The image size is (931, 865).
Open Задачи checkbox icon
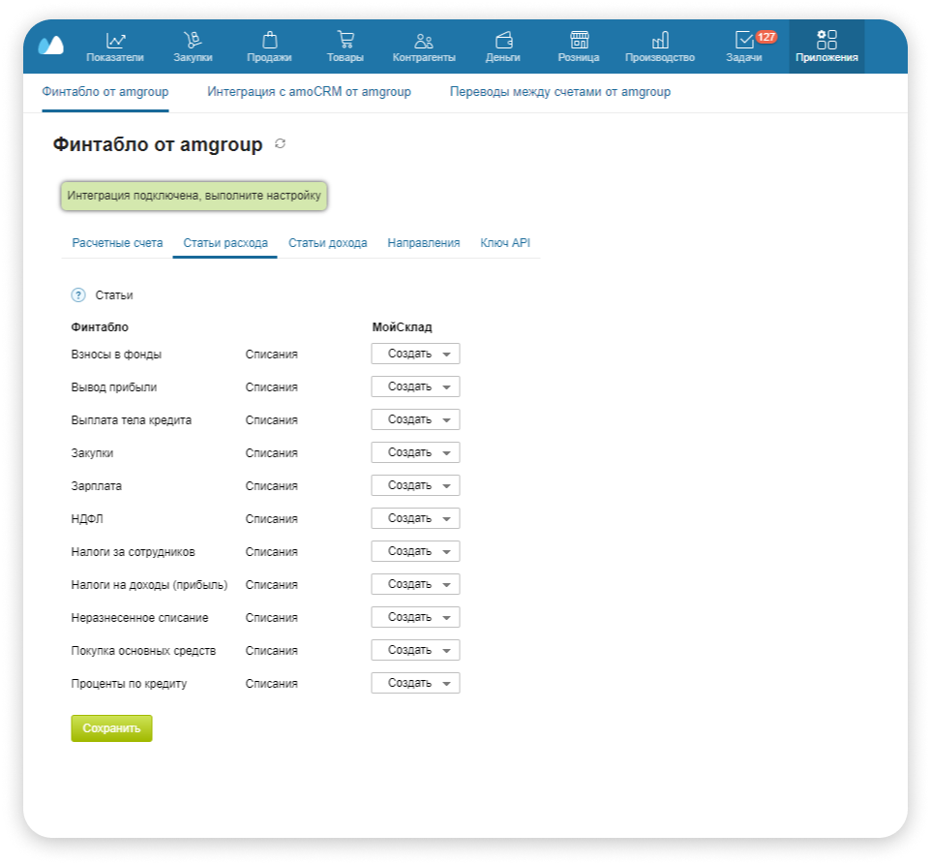(743, 40)
